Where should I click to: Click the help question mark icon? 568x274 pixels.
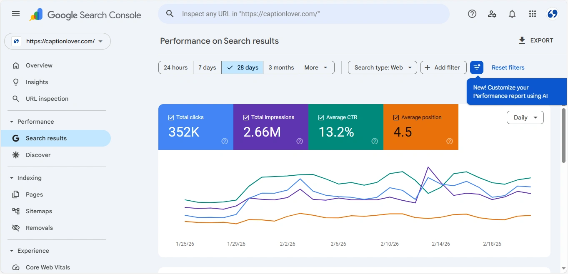click(x=472, y=14)
